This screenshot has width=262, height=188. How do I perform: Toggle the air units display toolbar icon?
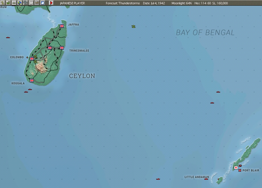(3, 3)
